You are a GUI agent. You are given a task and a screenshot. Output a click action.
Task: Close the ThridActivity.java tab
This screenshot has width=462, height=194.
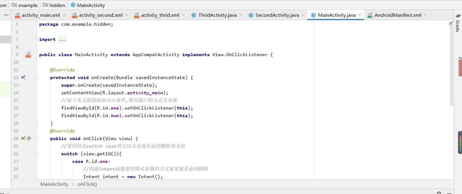click(x=241, y=15)
